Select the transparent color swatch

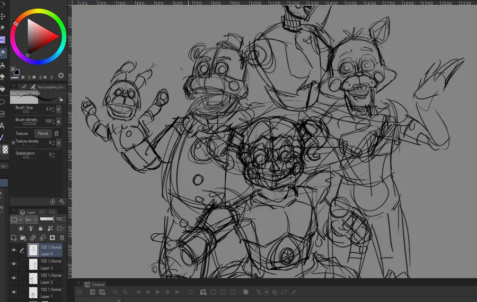point(5,149)
